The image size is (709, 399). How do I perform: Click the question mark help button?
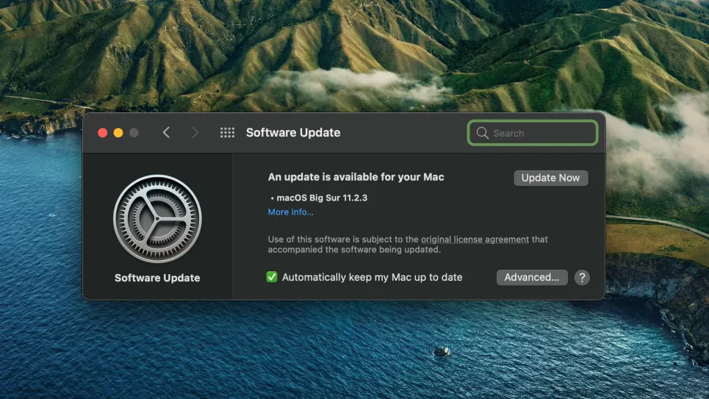click(582, 277)
